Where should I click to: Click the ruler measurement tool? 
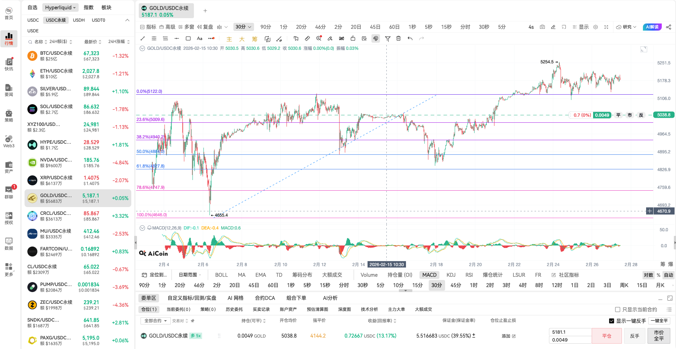click(x=307, y=38)
